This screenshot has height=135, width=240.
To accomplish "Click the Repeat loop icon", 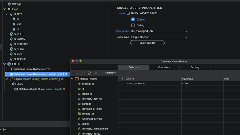I will click(11, 79).
